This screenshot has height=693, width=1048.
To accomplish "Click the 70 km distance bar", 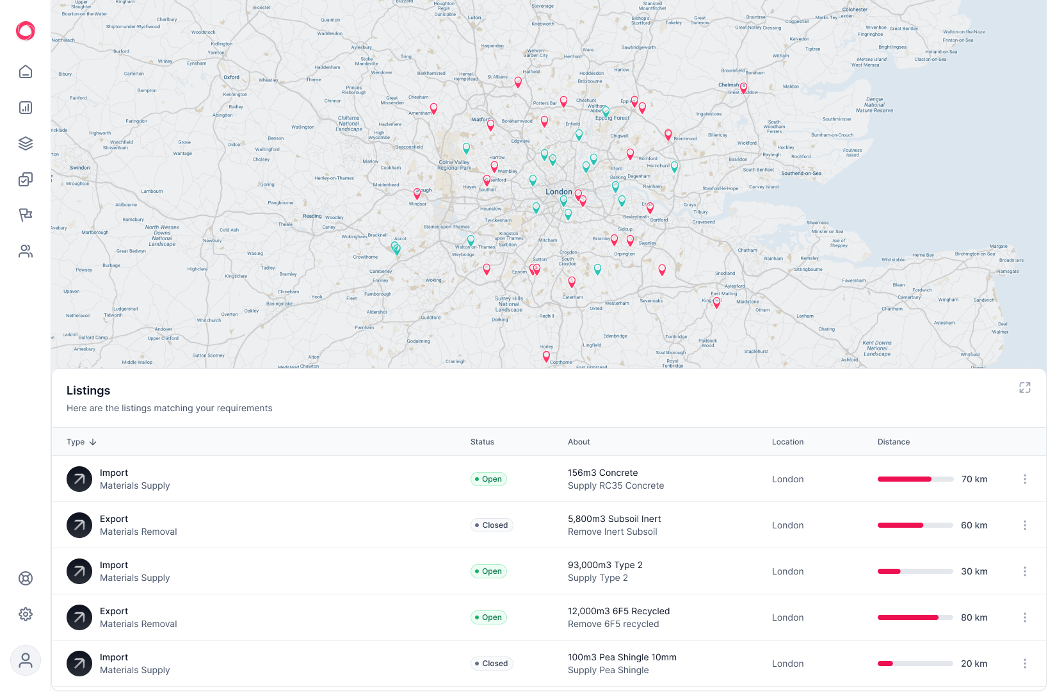I will [915, 479].
